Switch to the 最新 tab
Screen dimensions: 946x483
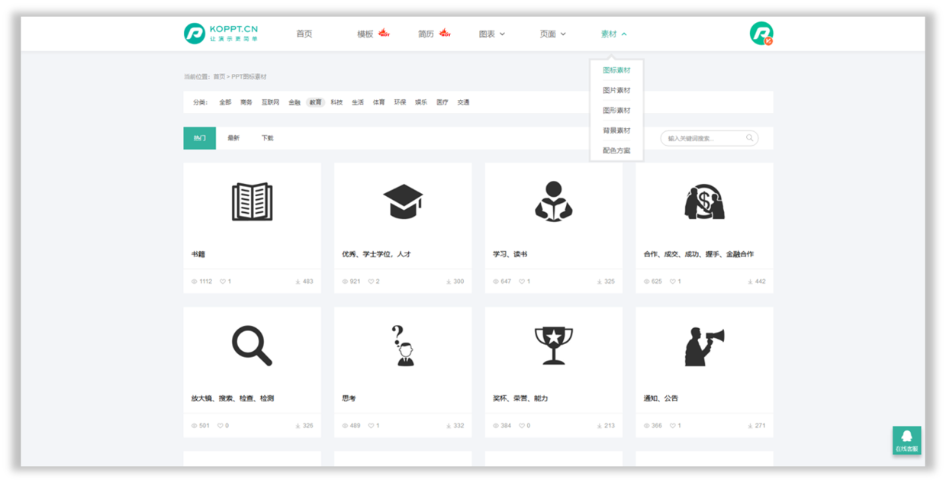click(233, 138)
